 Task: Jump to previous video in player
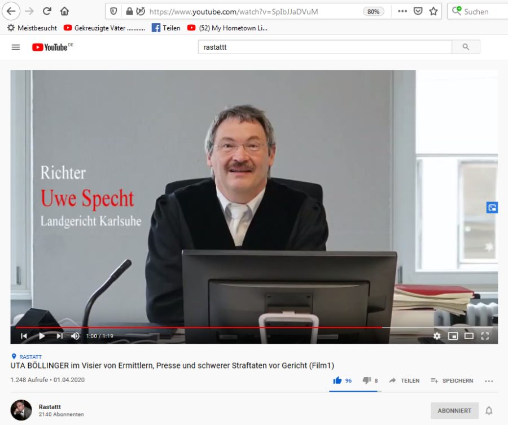tap(24, 336)
